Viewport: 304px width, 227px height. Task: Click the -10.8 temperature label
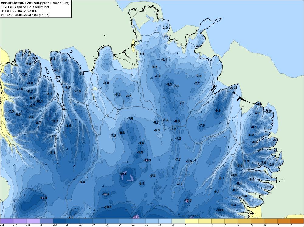tap(123, 174)
